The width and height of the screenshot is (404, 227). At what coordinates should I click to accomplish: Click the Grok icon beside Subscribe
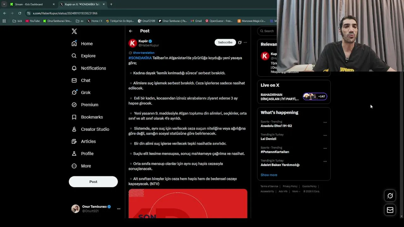[x=240, y=42]
